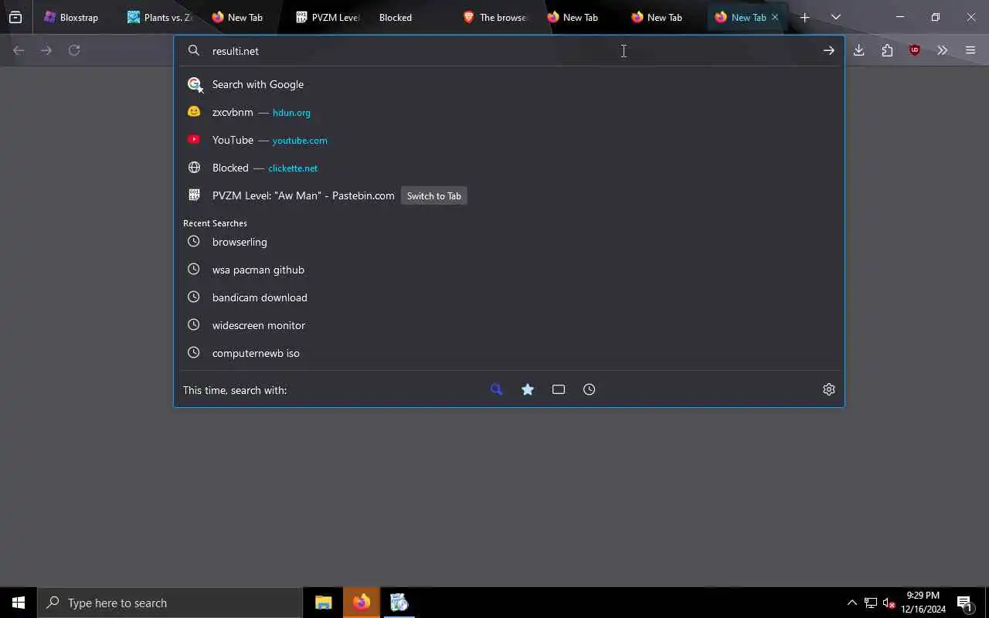Click the Firefox taskbar icon
989x618 pixels.
pos(362,603)
